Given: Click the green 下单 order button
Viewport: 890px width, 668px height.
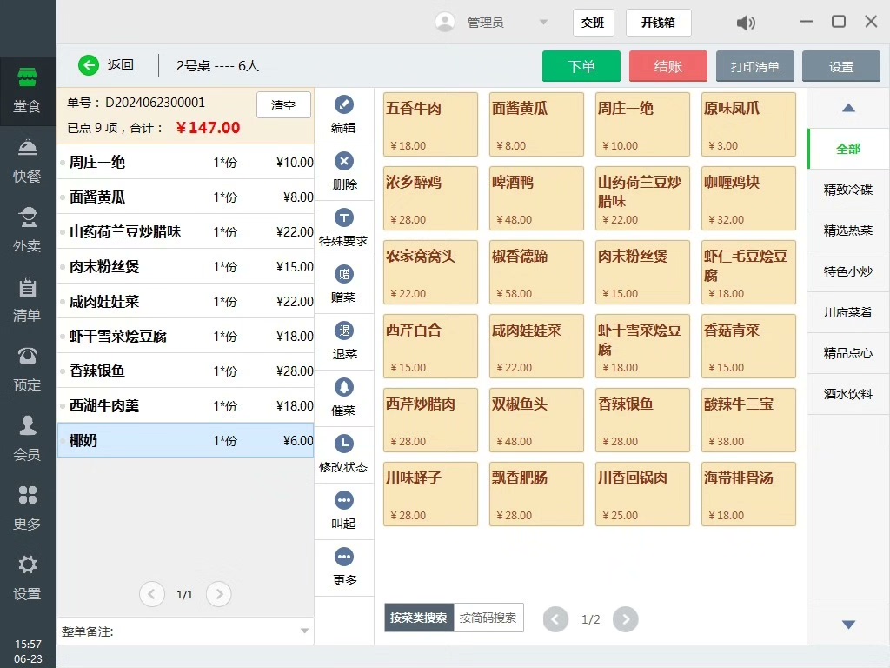Looking at the screenshot, I should point(581,67).
